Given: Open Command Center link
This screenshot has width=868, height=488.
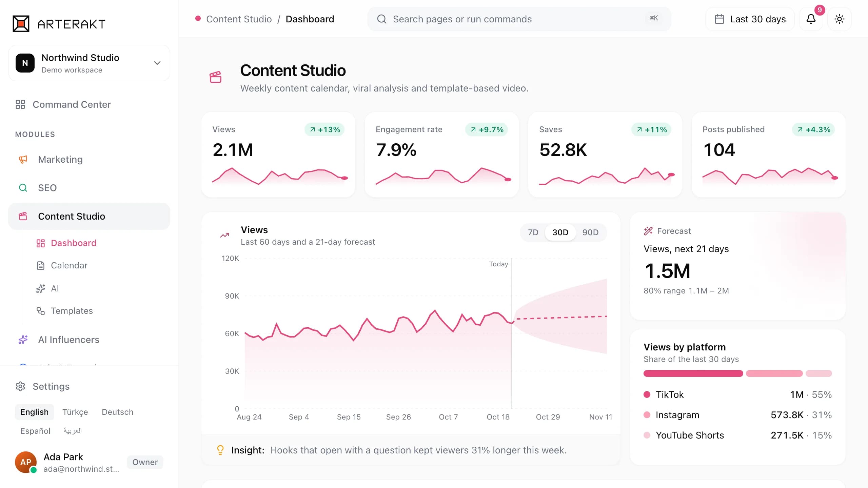Looking at the screenshot, I should 89,104.
